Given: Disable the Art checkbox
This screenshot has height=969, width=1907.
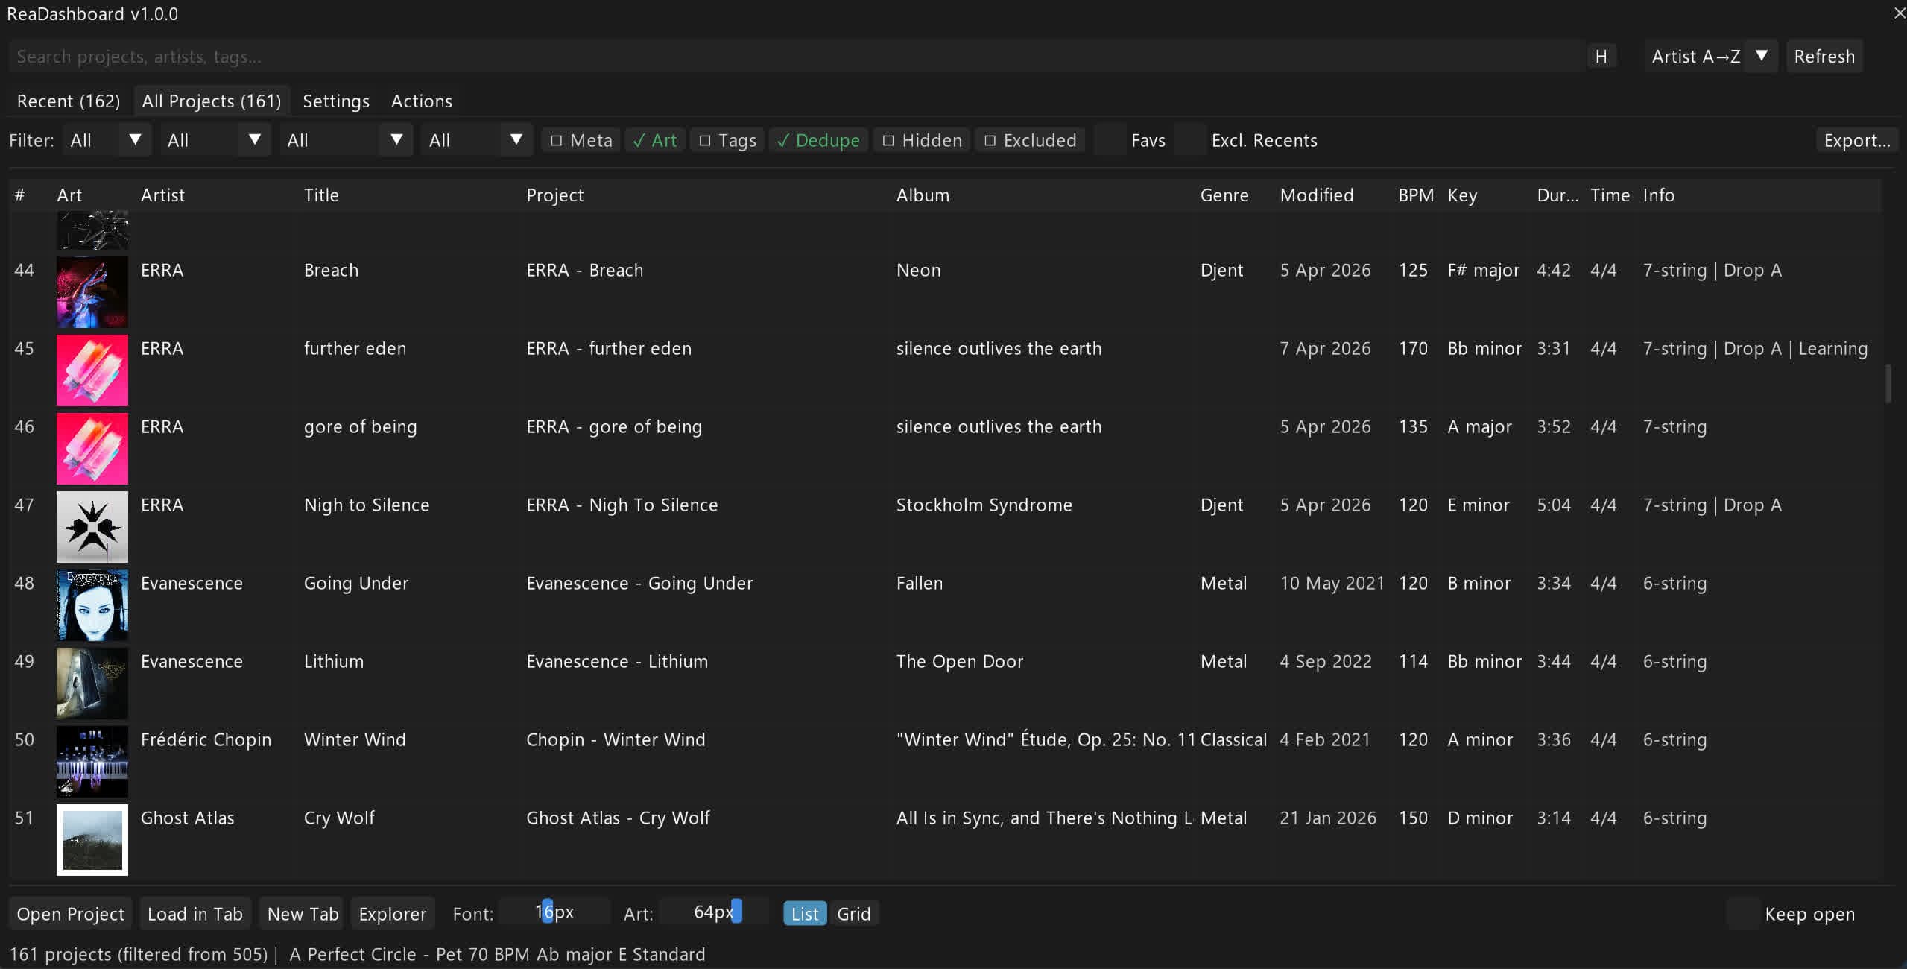Looking at the screenshot, I should tap(654, 140).
